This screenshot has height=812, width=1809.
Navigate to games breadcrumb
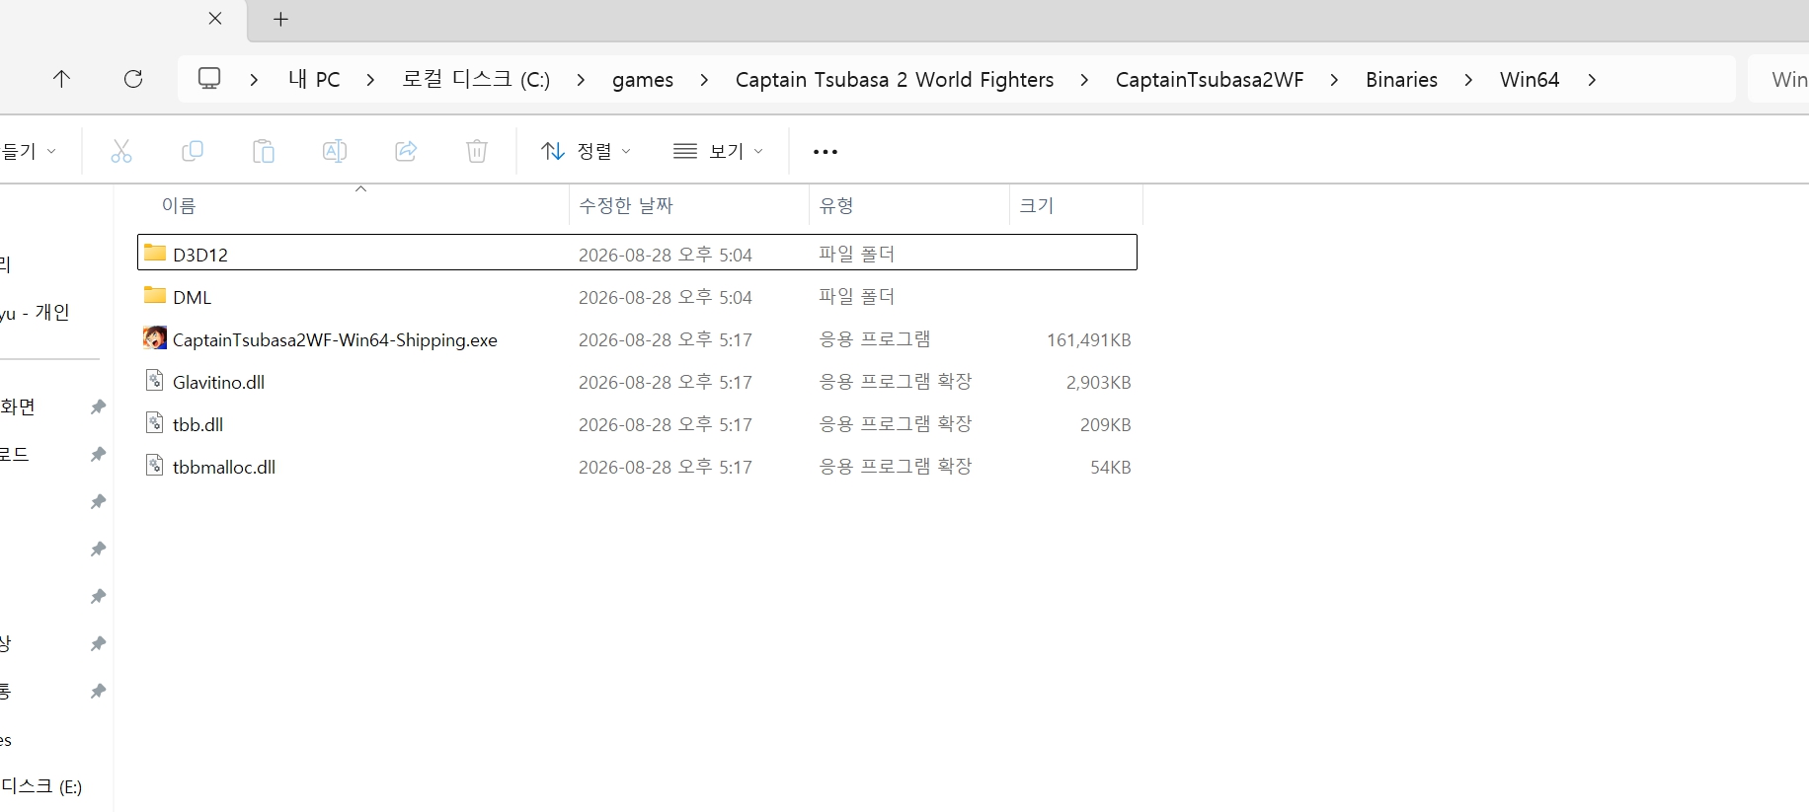[643, 80]
